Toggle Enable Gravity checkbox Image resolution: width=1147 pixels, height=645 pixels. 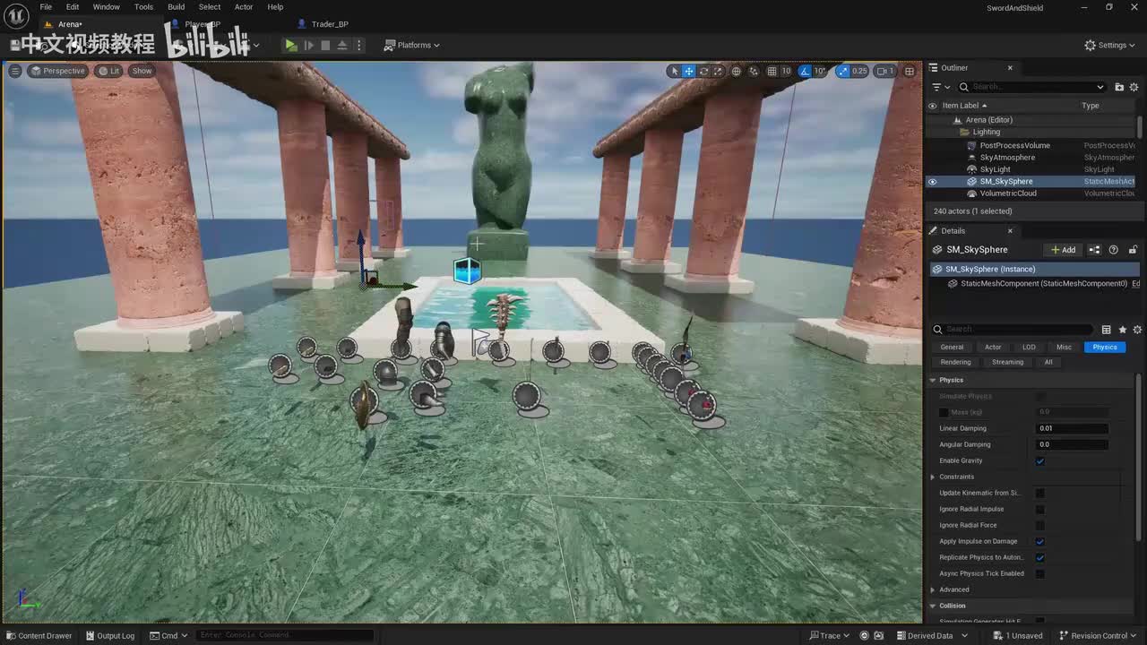(x=1040, y=461)
